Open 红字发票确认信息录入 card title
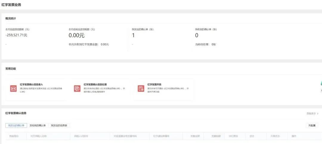 click(x=31, y=84)
